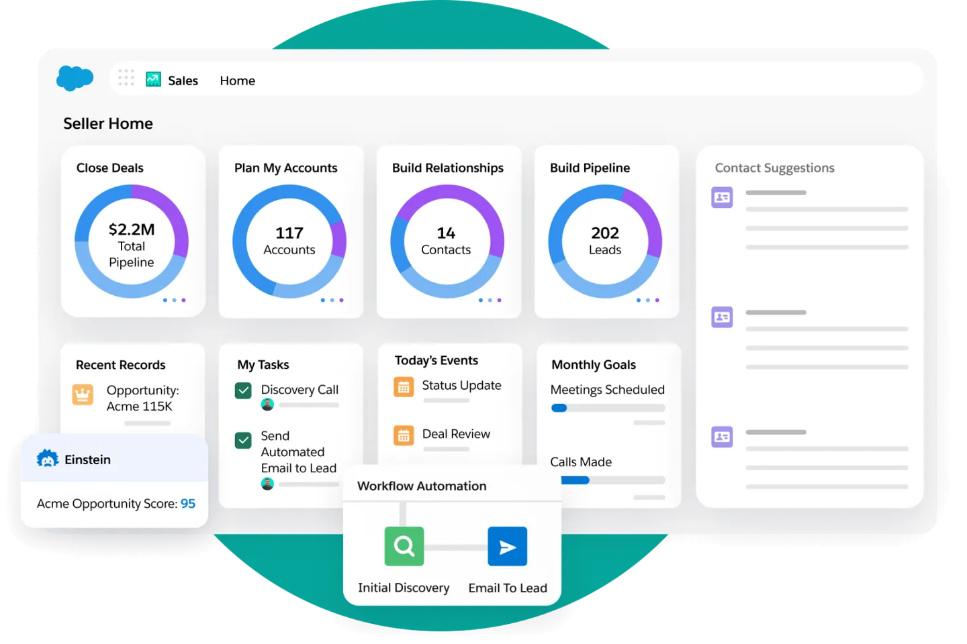The height and width of the screenshot is (644, 967).
Task: Click the Sales app name
Action: (183, 80)
